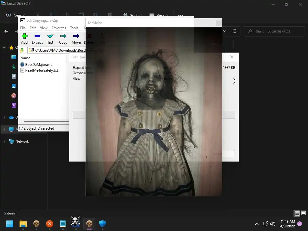Expand the OneDrive tree node
This screenshot has width=308, height=231.
tap(4, 117)
